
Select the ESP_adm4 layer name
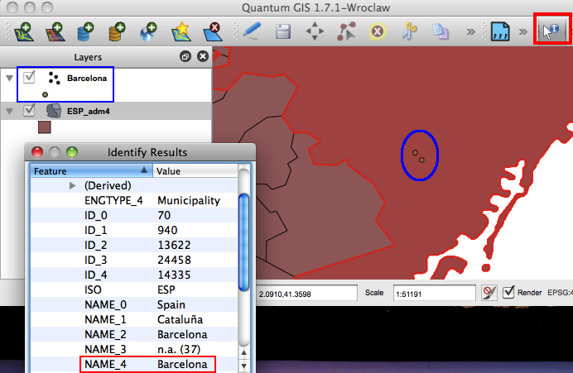(89, 112)
